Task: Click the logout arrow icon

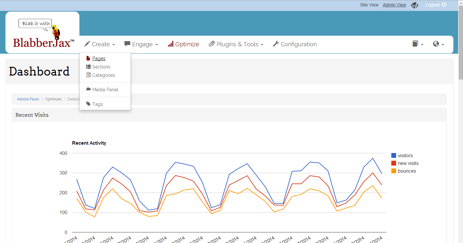Action: pos(444,5)
